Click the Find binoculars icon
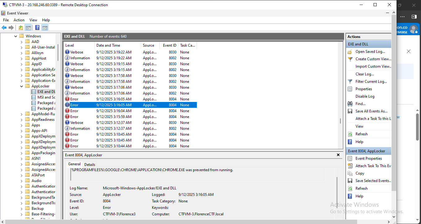This screenshot has height=224, width=421. pyautogui.click(x=350, y=104)
